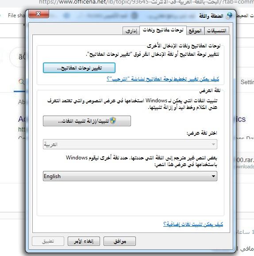Click the تغيير لوحات المفاتيح button

79,68
